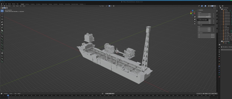This screenshot has height=99, width=232.
Task: Select the Scale tool
Action: [2, 22]
